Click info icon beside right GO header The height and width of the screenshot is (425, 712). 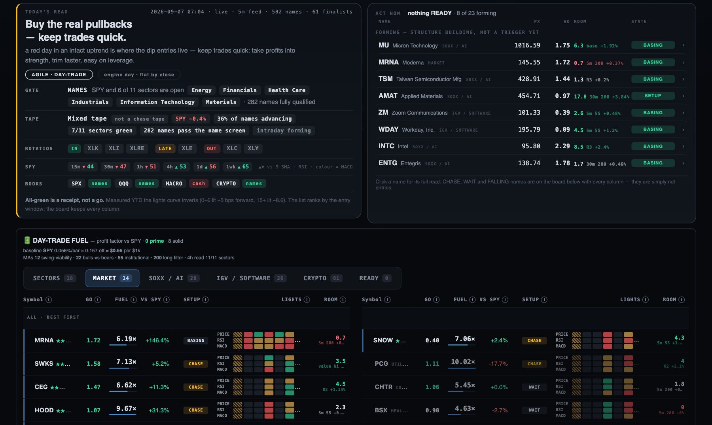coord(436,300)
